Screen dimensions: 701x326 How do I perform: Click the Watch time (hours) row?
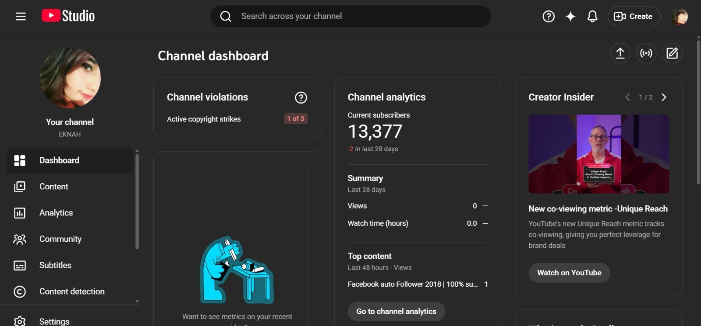tap(418, 223)
